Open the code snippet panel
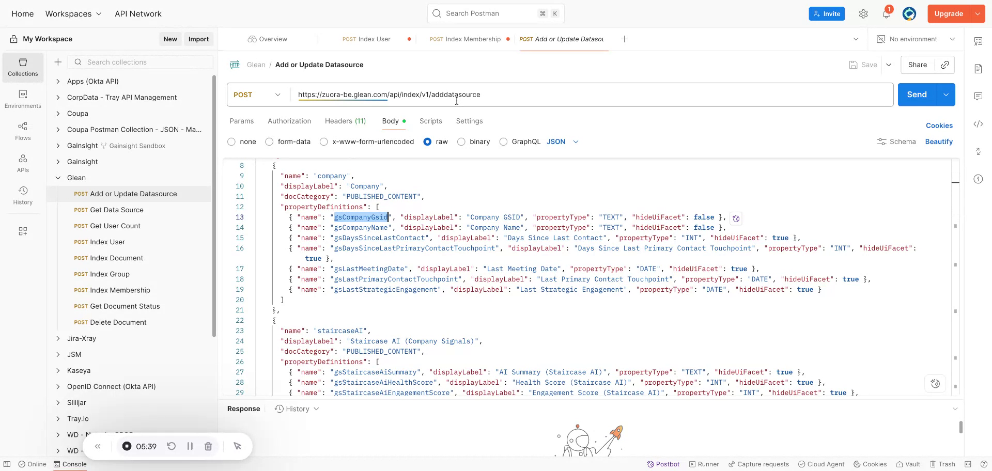This screenshot has height=471, width=992. [979, 124]
